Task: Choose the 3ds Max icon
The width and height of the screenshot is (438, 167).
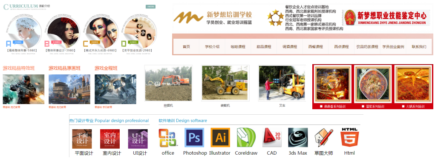Action: pos(298,138)
